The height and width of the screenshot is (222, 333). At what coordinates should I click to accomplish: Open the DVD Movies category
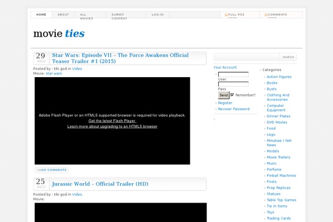coord(277,122)
